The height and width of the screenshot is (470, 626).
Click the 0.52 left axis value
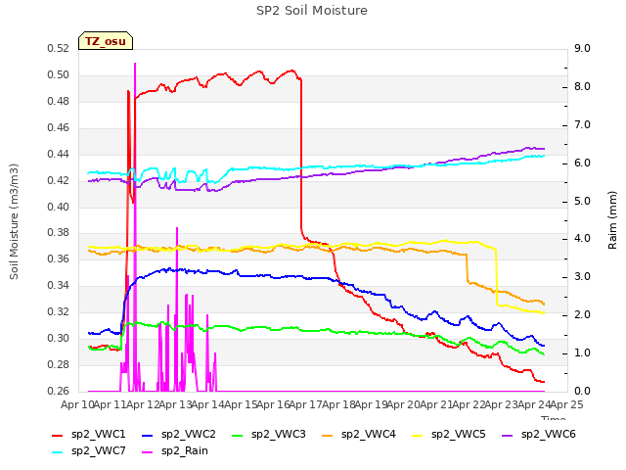pyautogui.click(x=59, y=49)
